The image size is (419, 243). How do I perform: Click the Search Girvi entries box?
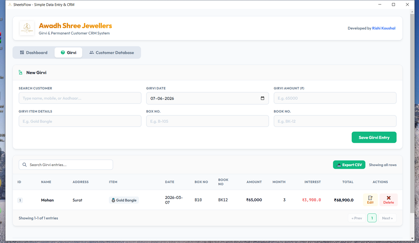coord(66,165)
